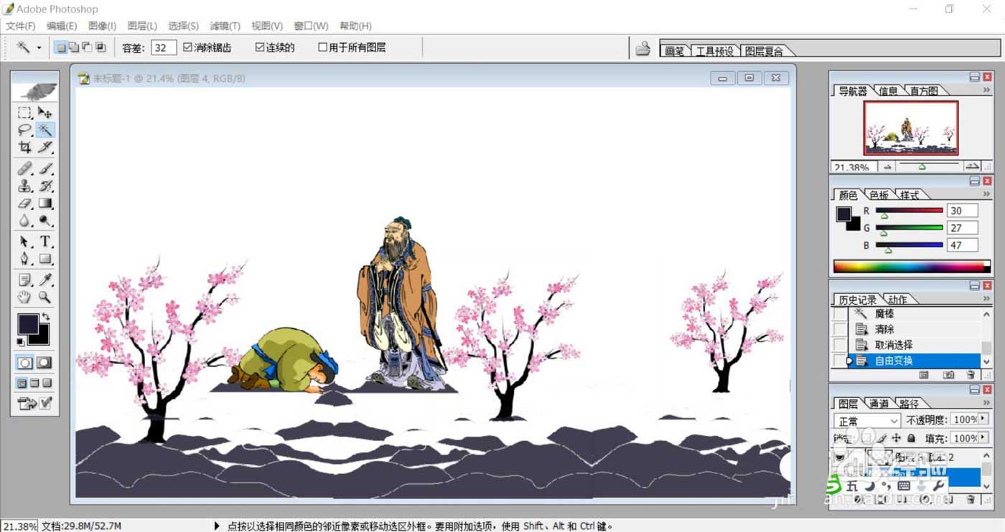Adjust Navigator zoom slider
Image resolution: width=1005 pixels, height=532 pixels.
click(x=922, y=166)
